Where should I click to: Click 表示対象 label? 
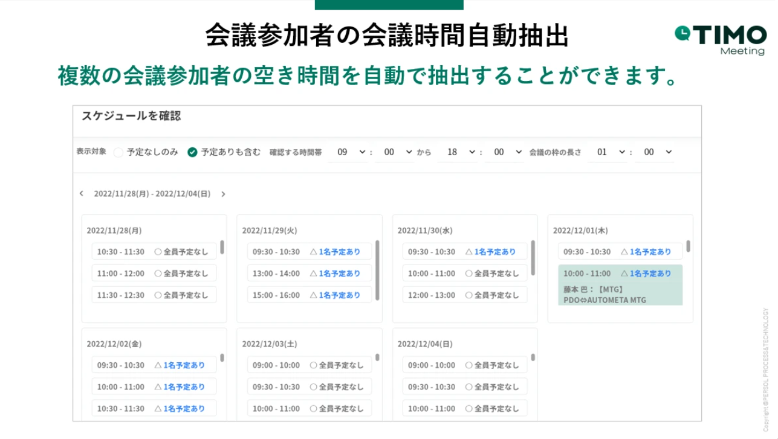91,152
